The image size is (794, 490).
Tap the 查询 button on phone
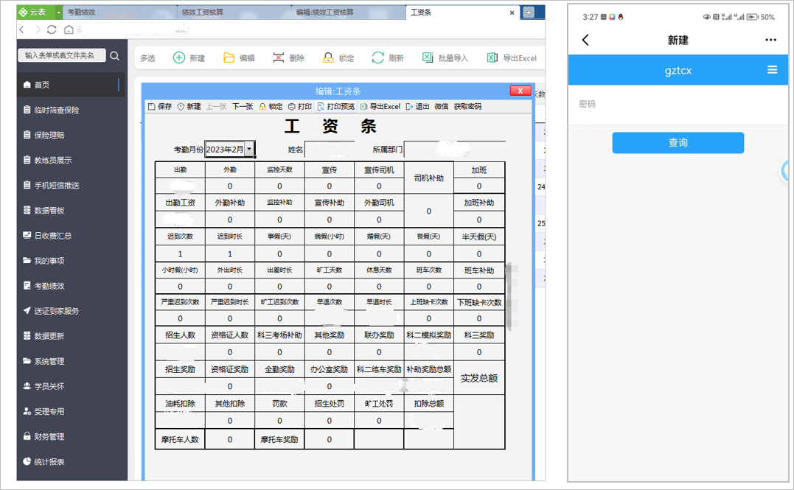[678, 143]
